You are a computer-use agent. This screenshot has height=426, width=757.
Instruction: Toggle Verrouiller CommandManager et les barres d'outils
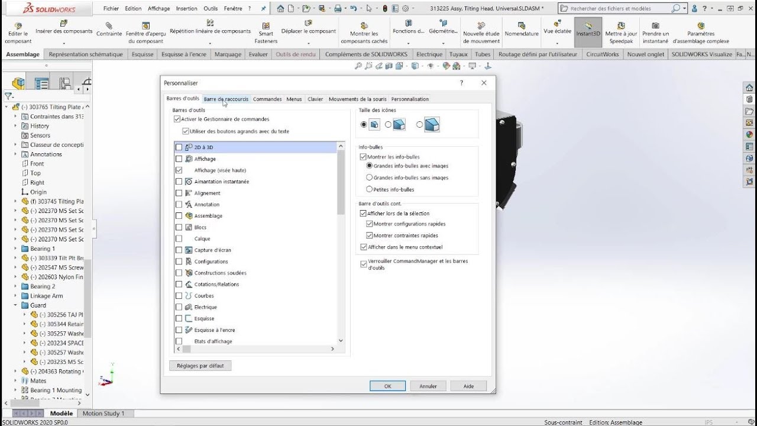point(363,264)
